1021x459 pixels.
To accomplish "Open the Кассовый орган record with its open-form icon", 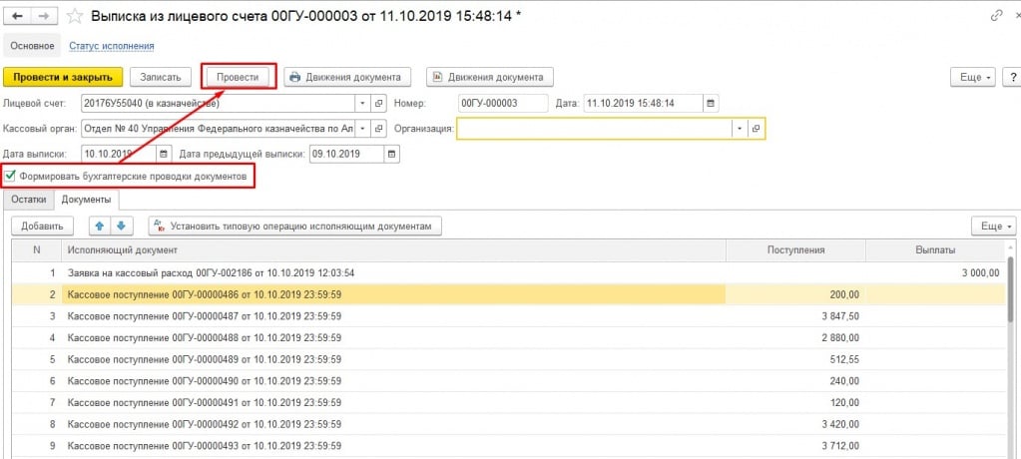I will click(379, 129).
